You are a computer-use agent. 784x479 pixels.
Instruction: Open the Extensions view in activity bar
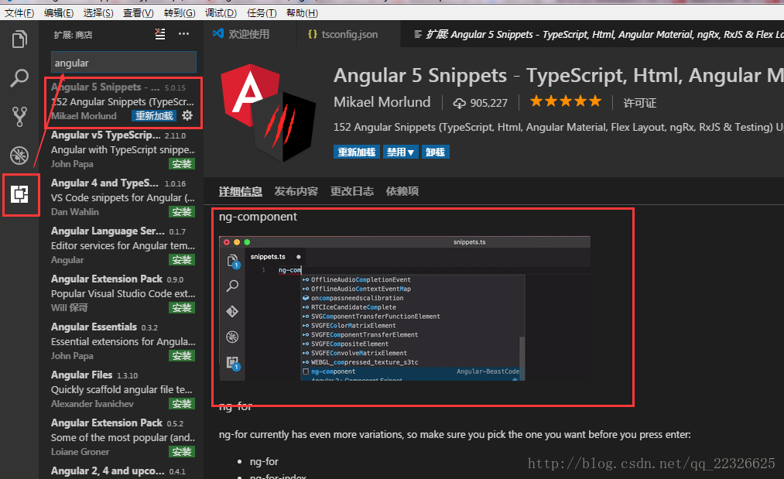(x=19, y=194)
